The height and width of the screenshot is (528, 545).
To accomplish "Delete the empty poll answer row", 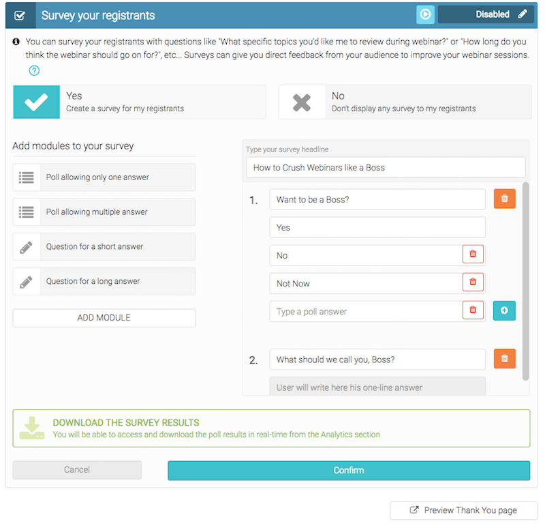I will (x=473, y=310).
